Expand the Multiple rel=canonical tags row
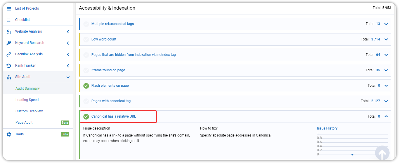Viewport: 399px width, 163px height. coord(386,24)
